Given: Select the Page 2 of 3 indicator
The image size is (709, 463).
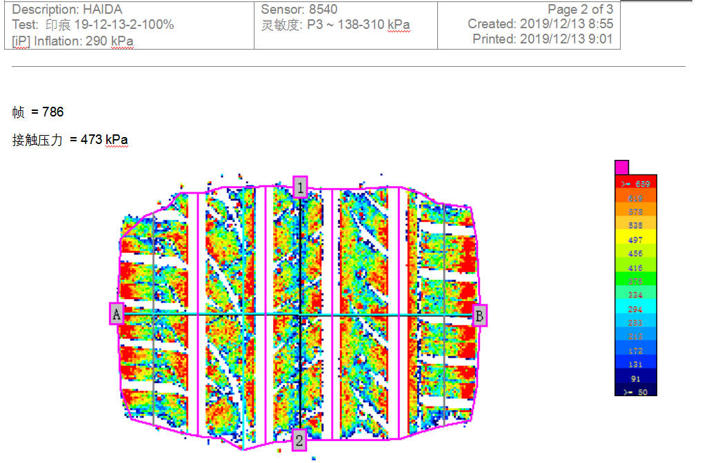Looking at the screenshot, I should [579, 10].
